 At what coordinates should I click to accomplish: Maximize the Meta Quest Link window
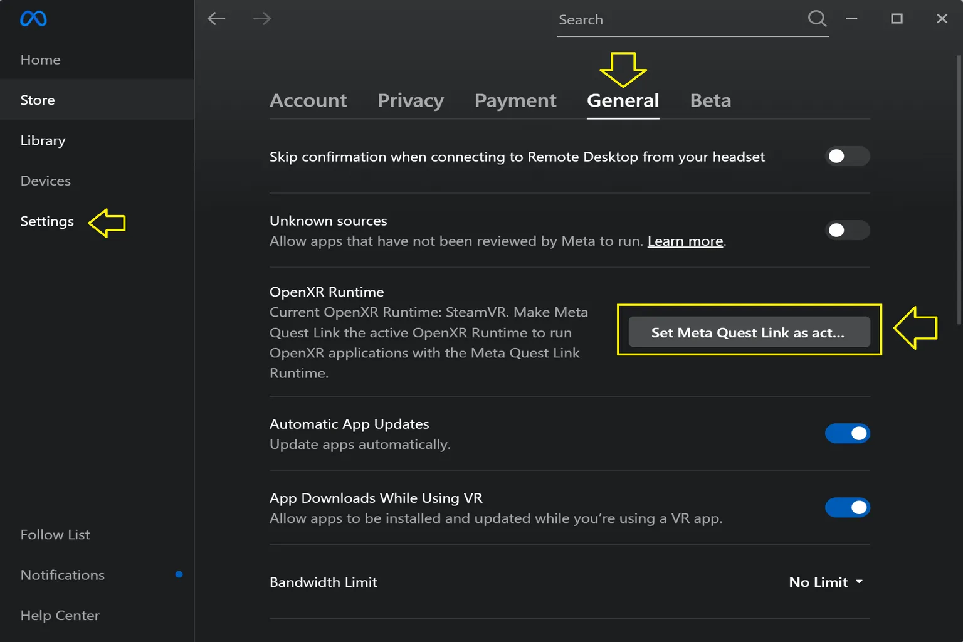(x=897, y=19)
